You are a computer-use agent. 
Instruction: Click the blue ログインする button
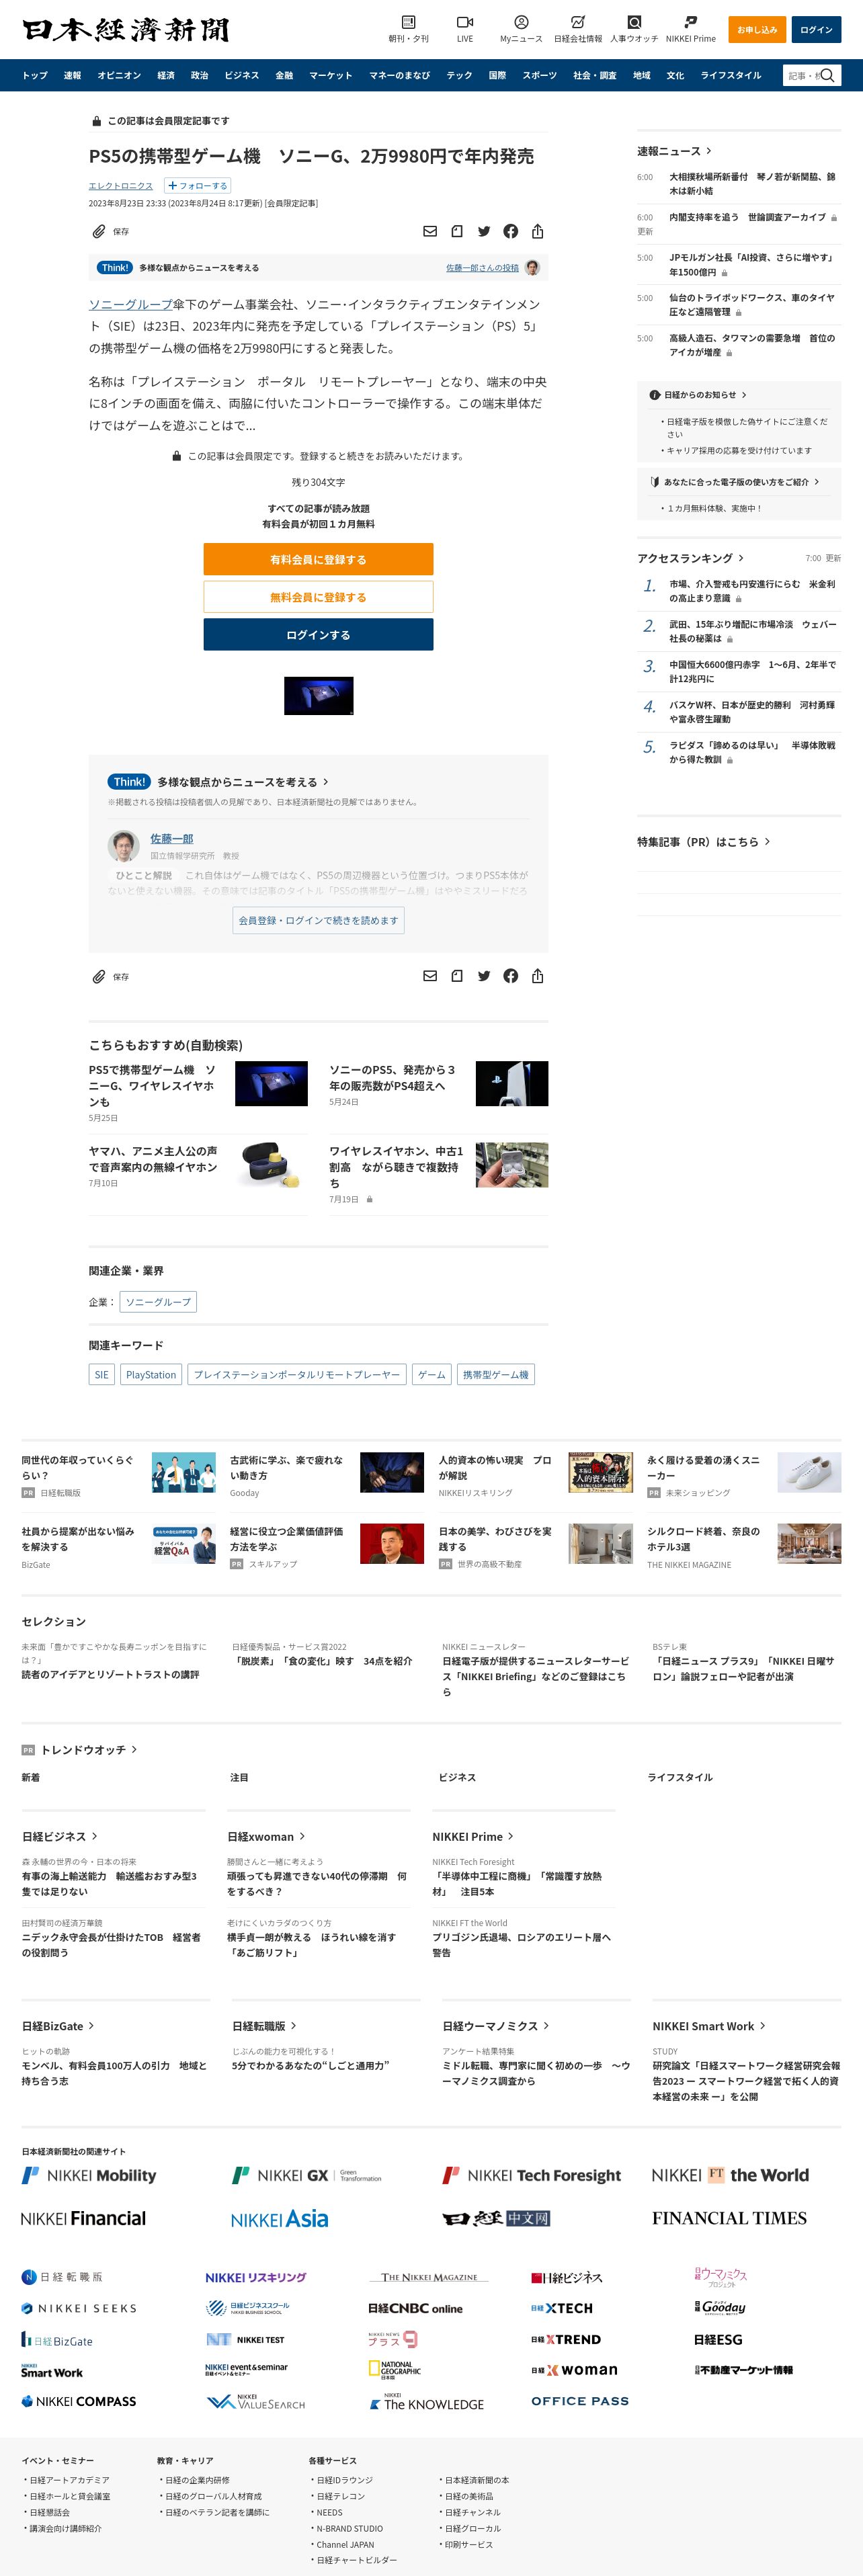(x=318, y=635)
